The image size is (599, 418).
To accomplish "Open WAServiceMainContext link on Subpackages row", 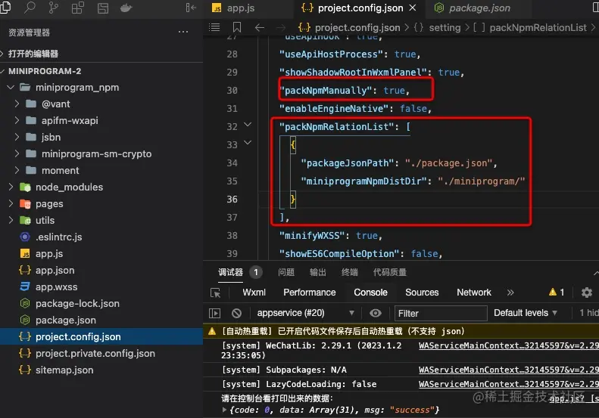I will tap(508, 370).
